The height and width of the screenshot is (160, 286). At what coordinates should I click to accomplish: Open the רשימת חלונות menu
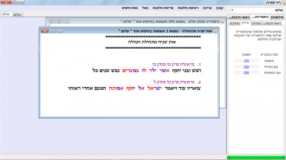pyautogui.click(x=188, y=8)
